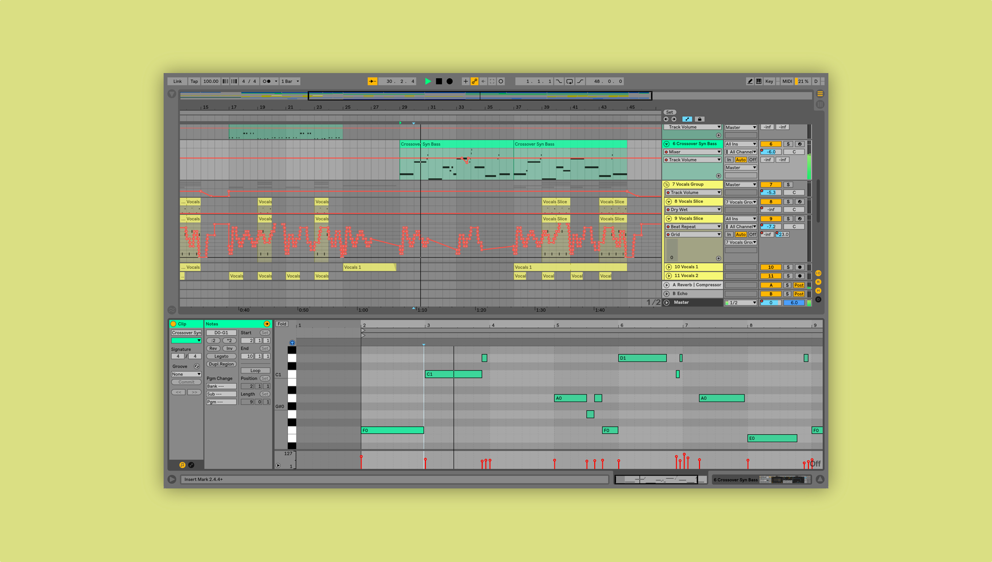The image size is (992, 562).
Task: Click the tempo field 100.00
Action: tap(211, 81)
